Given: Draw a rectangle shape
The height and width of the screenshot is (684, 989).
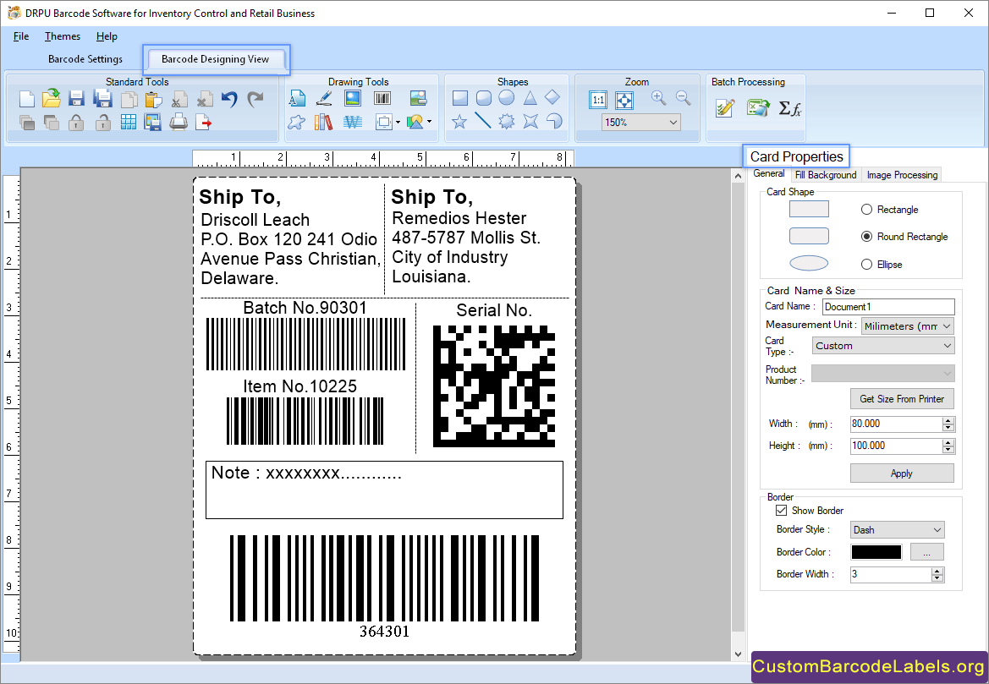Looking at the screenshot, I should 460,98.
